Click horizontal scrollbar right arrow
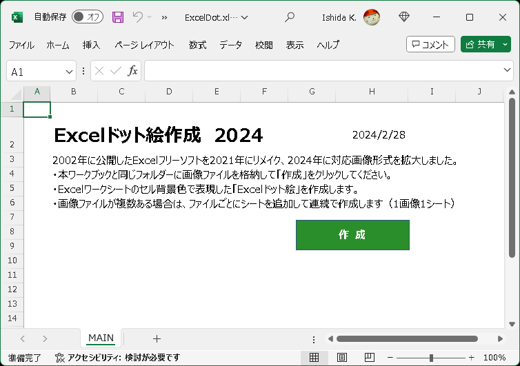 click(x=500, y=339)
